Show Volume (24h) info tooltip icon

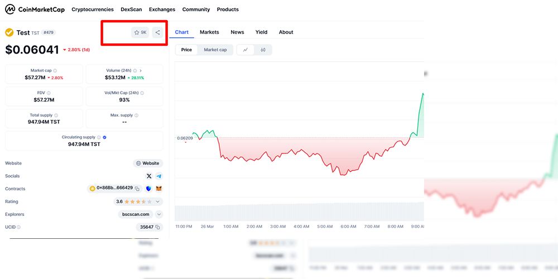click(x=135, y=70)
